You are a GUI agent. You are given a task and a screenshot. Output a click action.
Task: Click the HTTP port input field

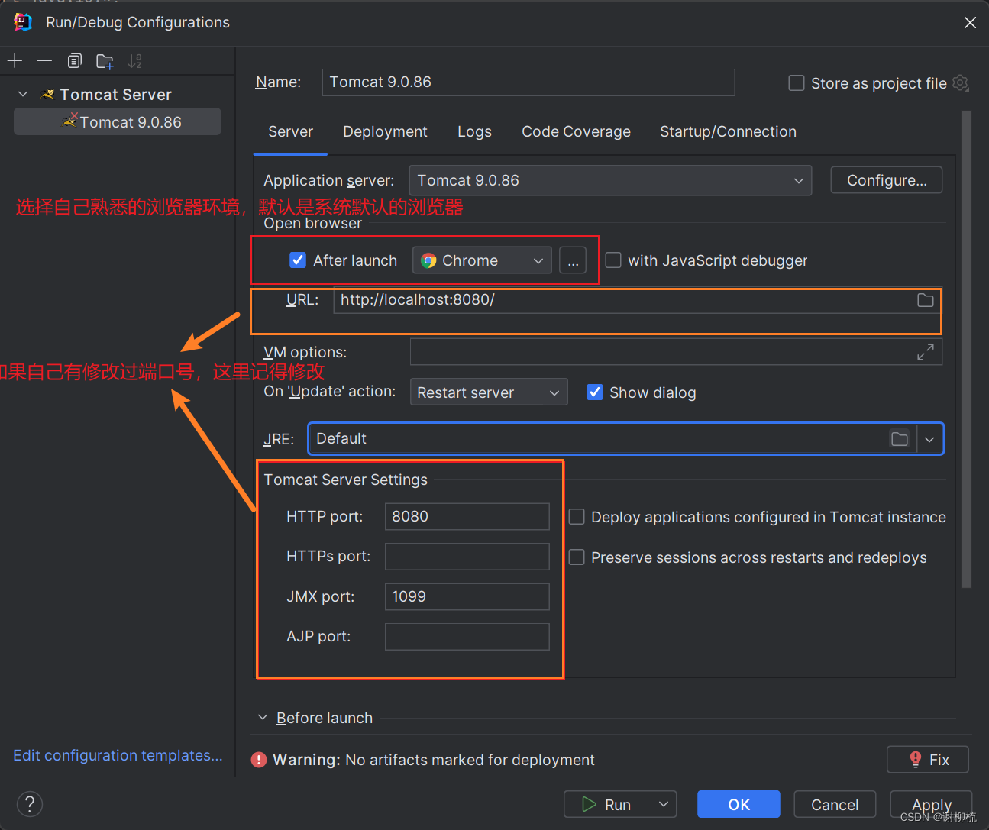[x=467, y=516]
